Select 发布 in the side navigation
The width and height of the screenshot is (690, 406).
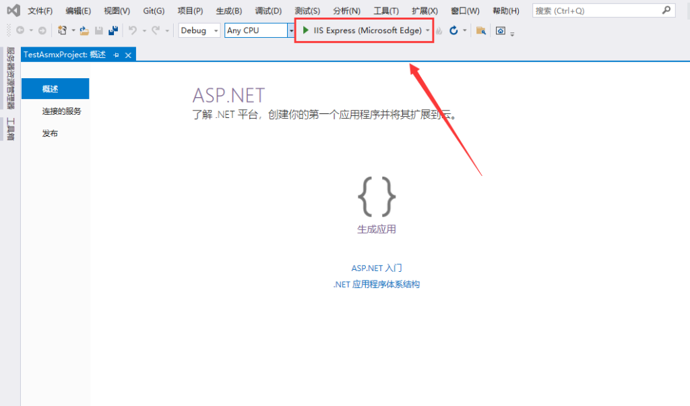50,134
